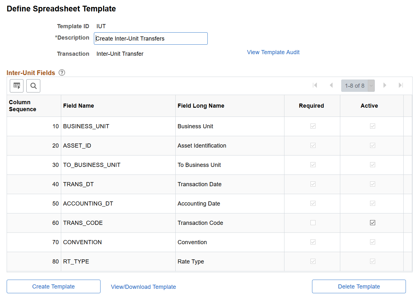The width and height of the screenshot is (417, 298).
Task: Click Active checkbox for RT_TYPE row
Action: [373, 261]
